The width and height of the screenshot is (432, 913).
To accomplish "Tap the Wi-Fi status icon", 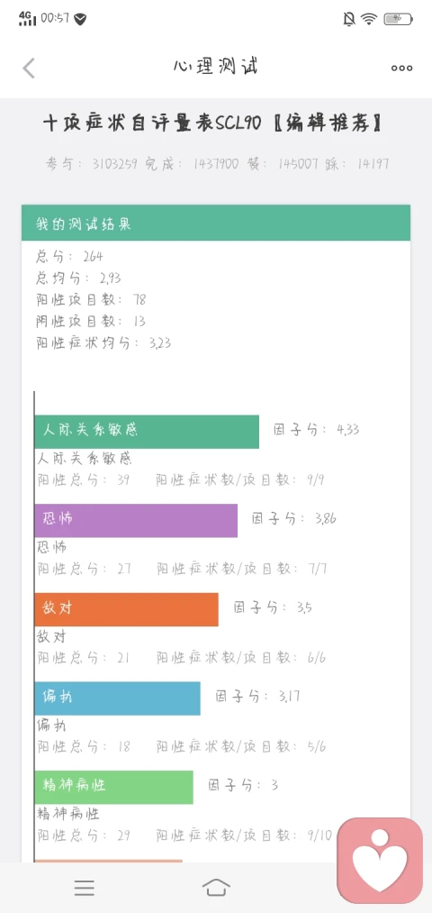I will (369, 19).
